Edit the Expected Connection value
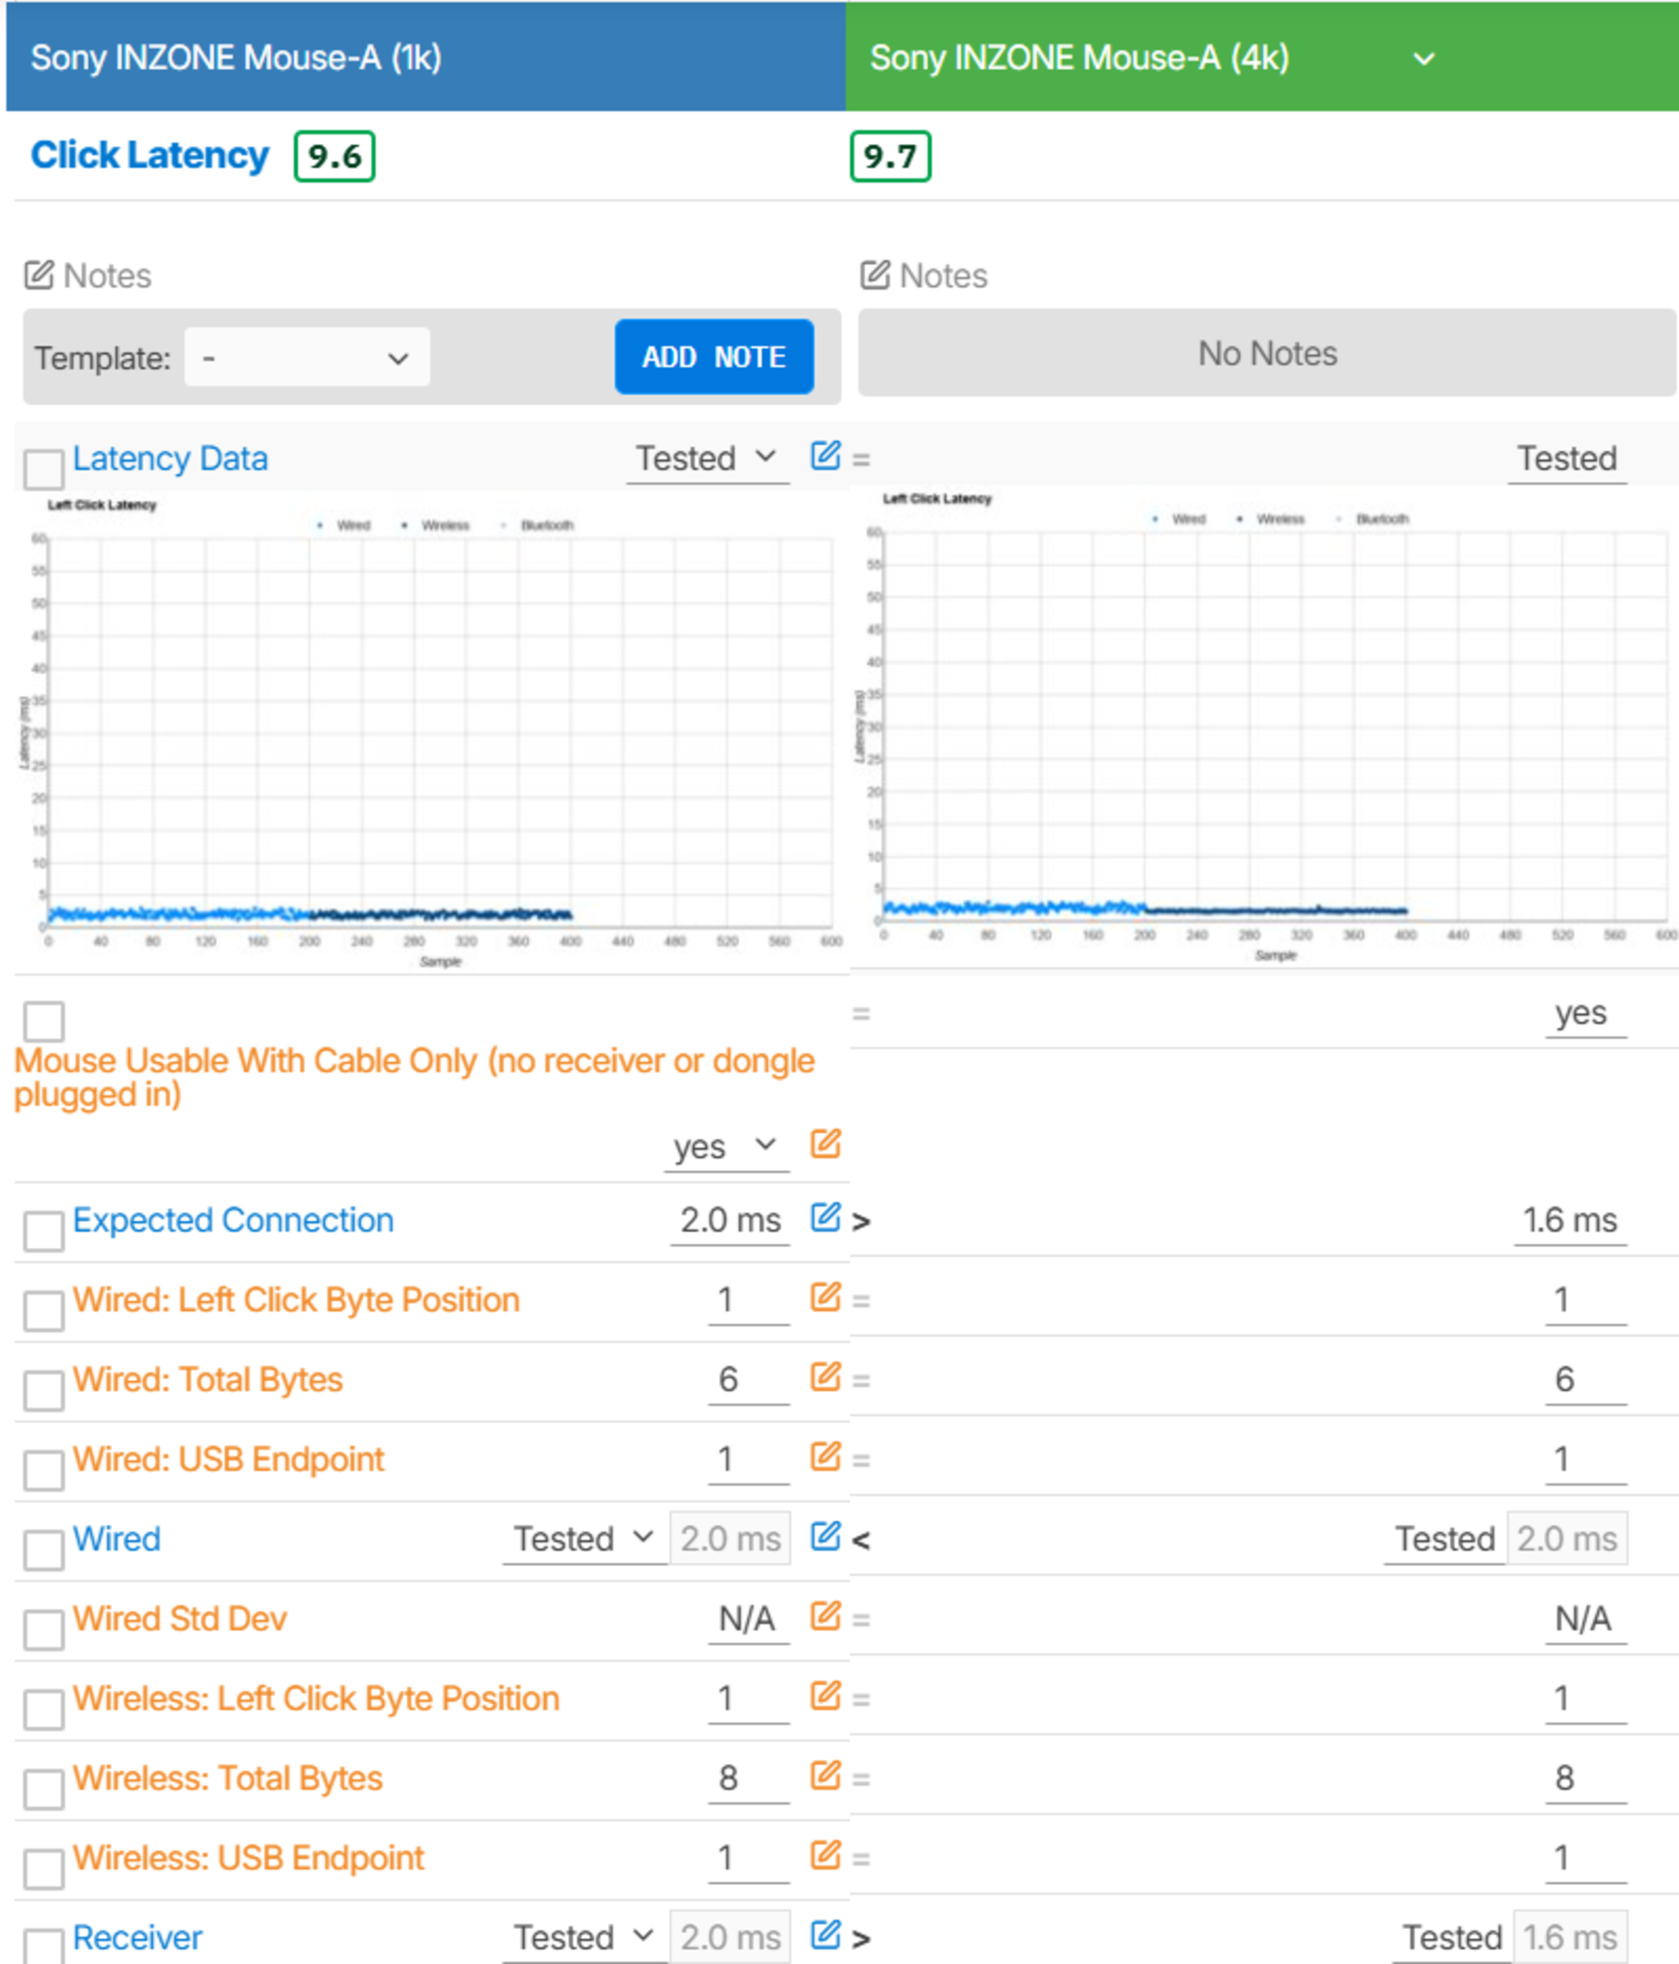This screenshot has width=1679, height=1964. pyautogui.click(x=825, y=1217)
